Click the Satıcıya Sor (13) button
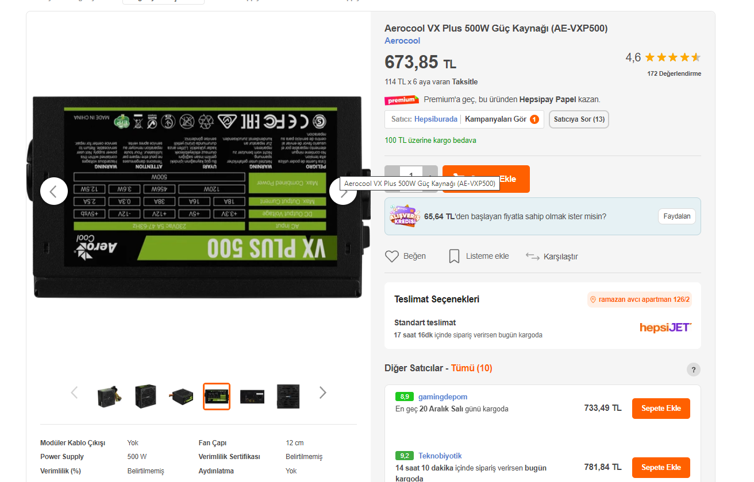Viewport: 754px width, 482px height. pos(579,119)
